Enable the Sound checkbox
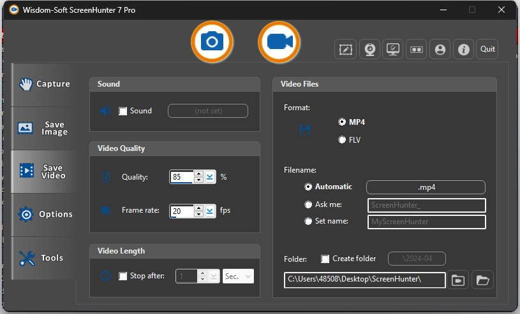 123,111
